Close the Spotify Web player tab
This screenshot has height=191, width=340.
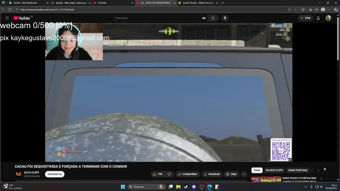pyautogui.click(x=90, y=3)
